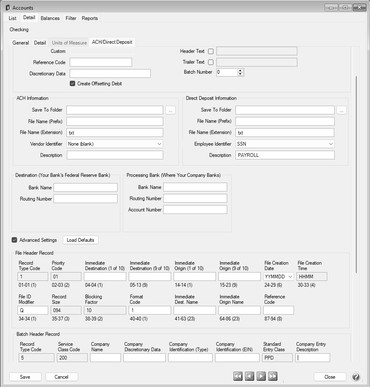The image size is (370, 387).
Task: Select the inner Detail sub-tab
Action: coord(40,43)
